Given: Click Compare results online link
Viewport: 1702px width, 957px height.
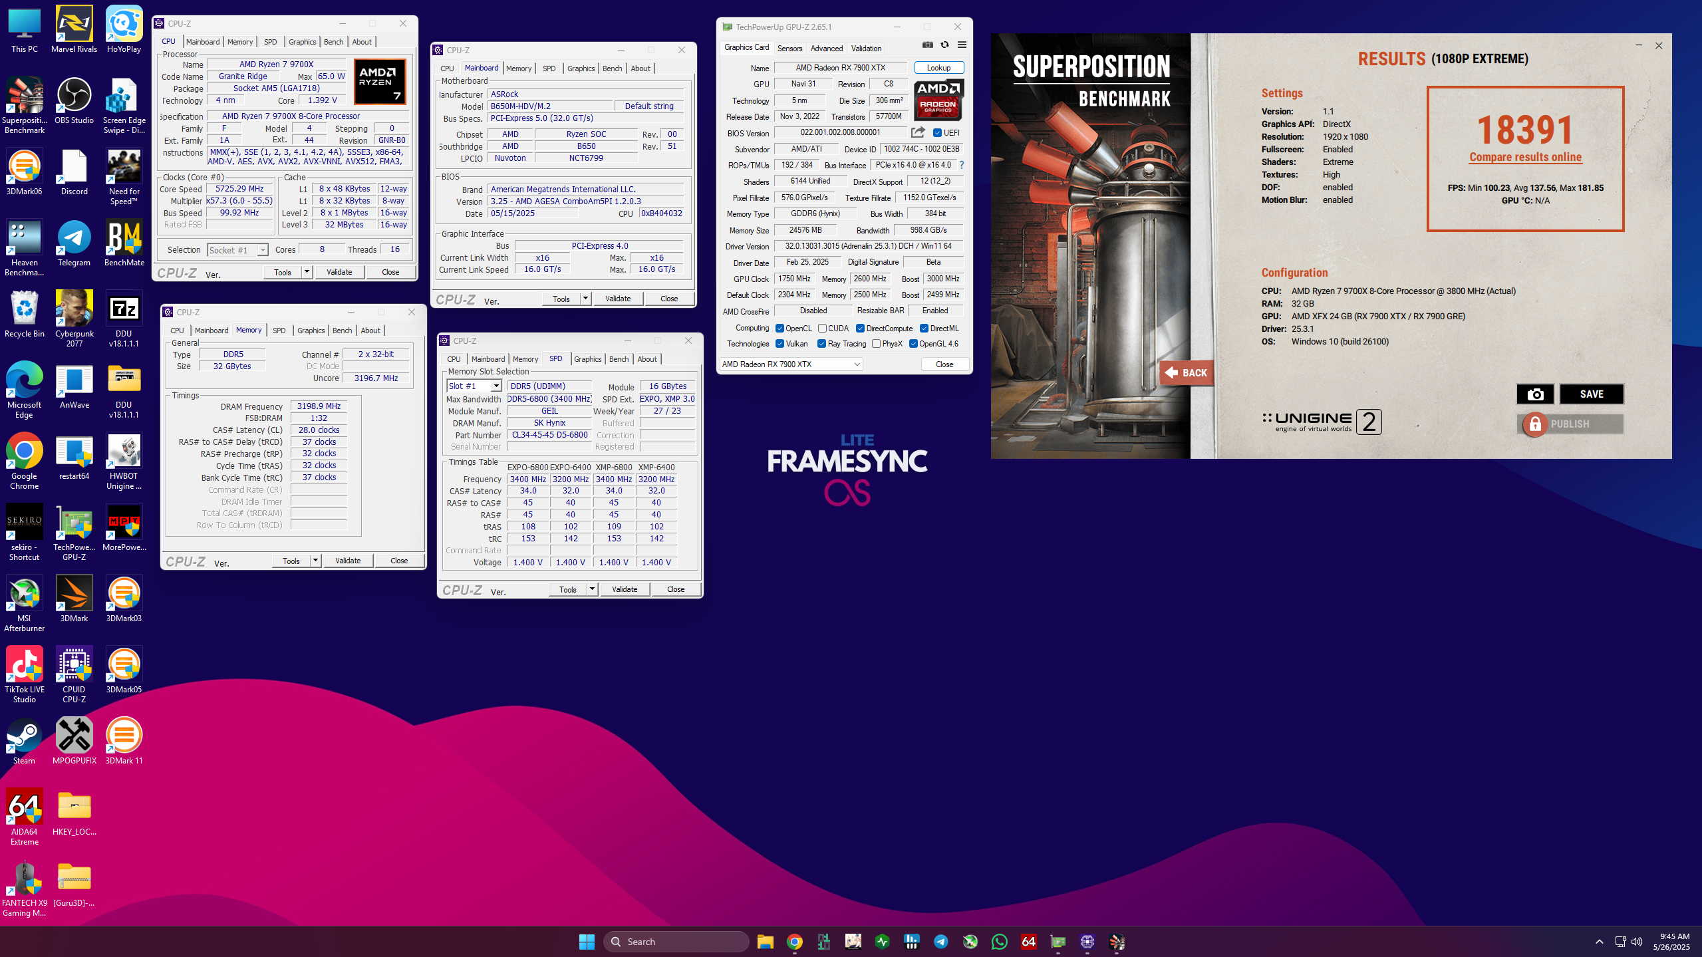Looking at the screenshot, I should (x=1525, y=157).
